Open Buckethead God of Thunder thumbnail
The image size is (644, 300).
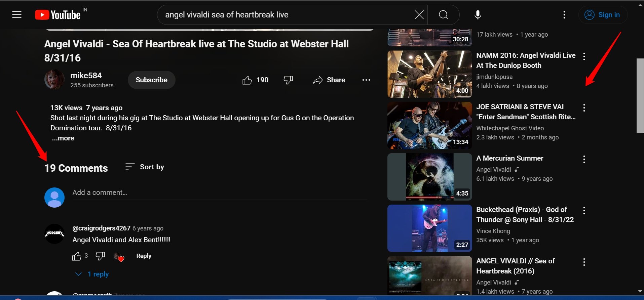pyautogui.click(x=429, y=228)
